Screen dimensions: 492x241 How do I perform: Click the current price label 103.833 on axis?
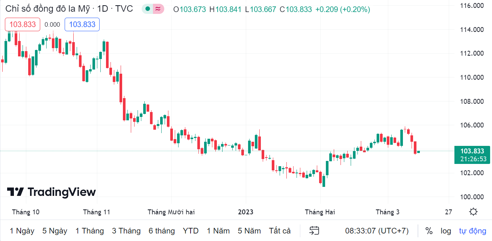472,151
